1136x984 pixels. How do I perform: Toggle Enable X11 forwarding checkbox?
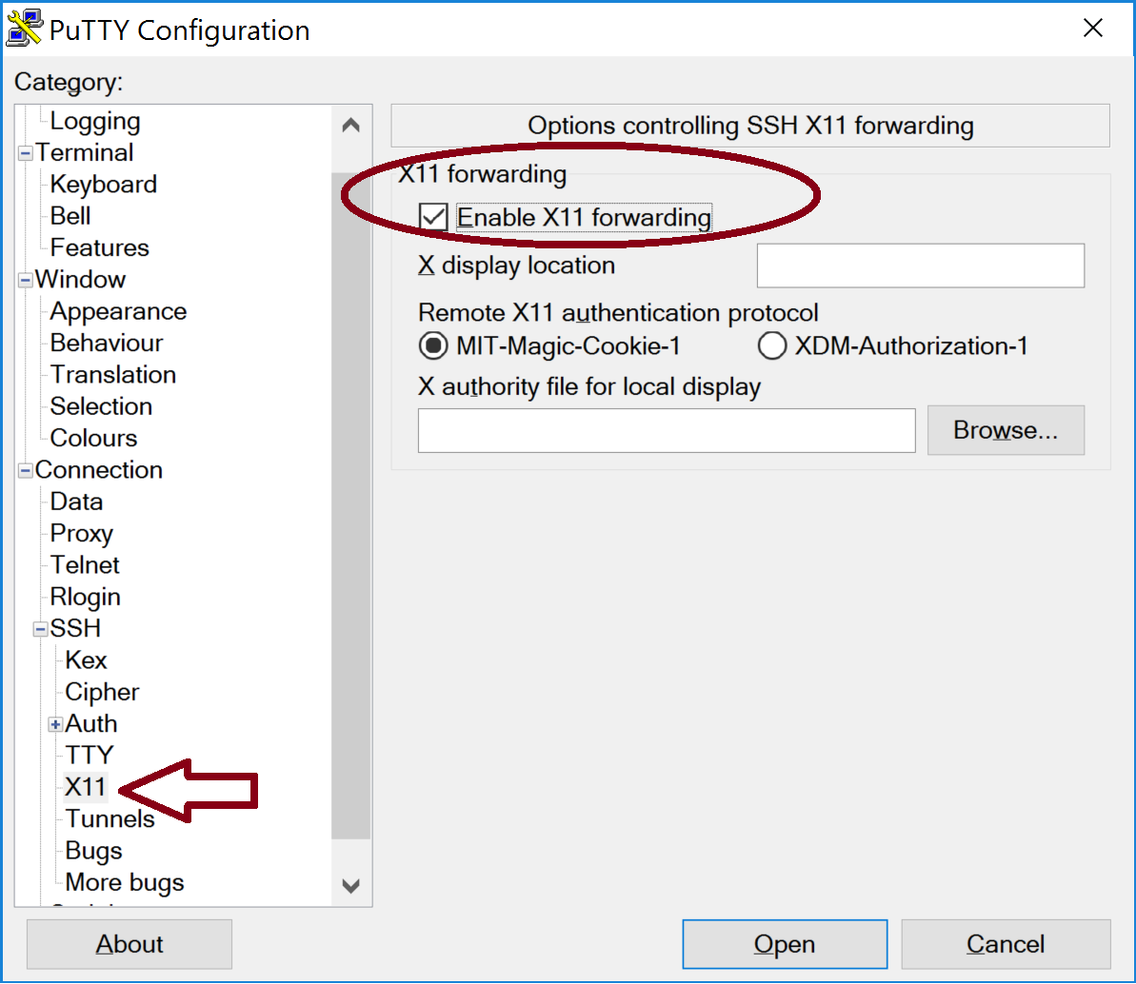click(x=434, y=217)
